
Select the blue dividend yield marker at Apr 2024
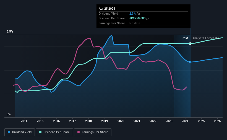tap(190, 62)
